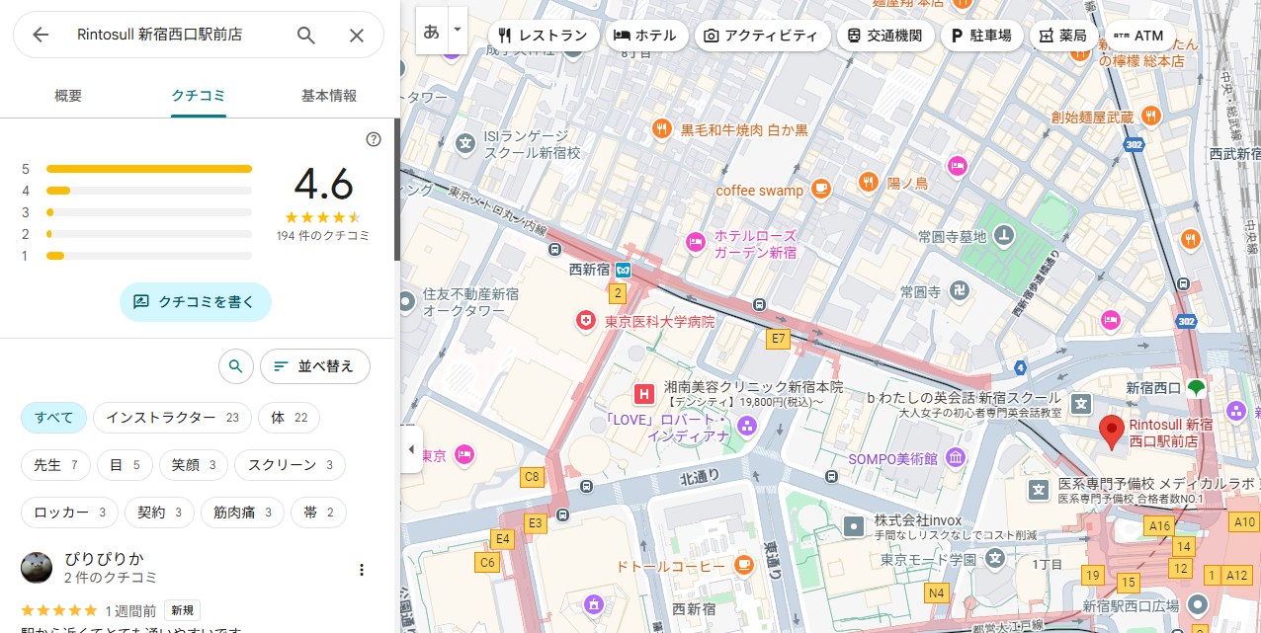Click the 東京医科大学病院 hospital marker

[x=587, y=321]
